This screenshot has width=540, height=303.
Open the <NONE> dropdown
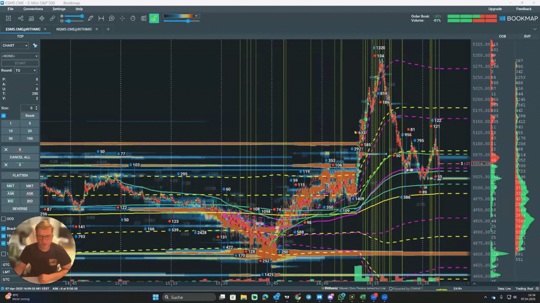pyautogui.click(x=20, y=56)
